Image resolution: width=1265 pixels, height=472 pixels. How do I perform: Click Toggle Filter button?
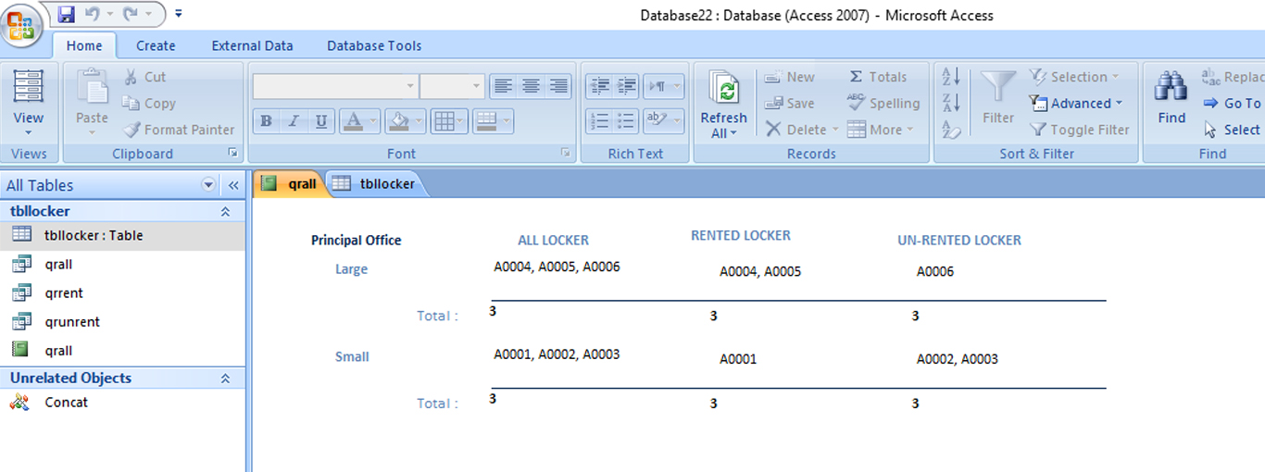[x=1080, y=130]
